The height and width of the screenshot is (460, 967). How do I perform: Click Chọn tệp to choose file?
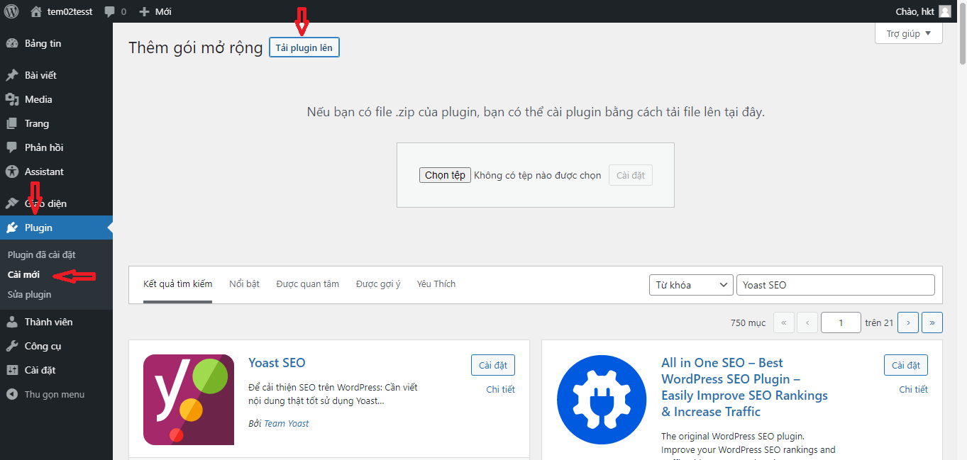coord(445,175)
